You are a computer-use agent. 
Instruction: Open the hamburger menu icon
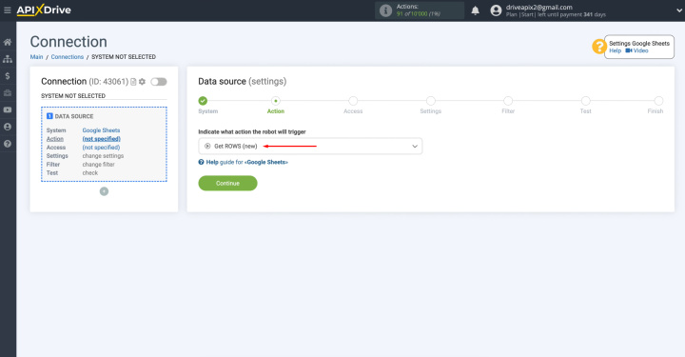8,10
